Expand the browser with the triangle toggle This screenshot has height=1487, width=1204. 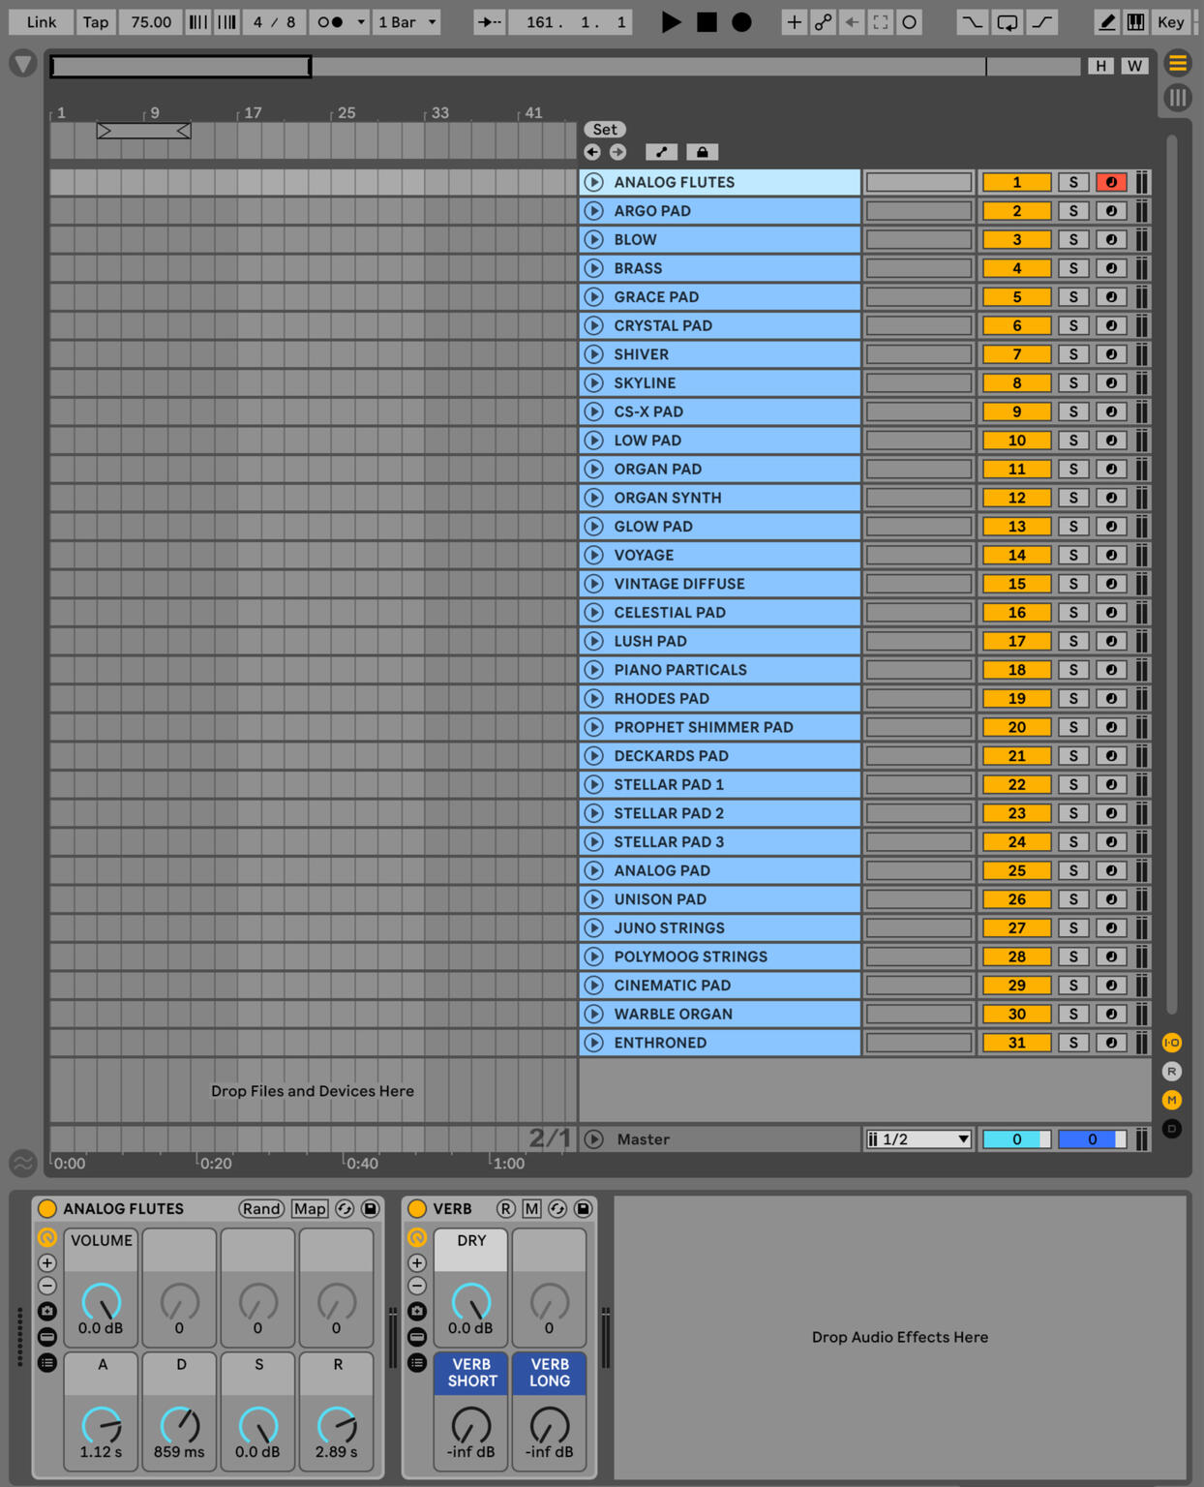point(22,65)
